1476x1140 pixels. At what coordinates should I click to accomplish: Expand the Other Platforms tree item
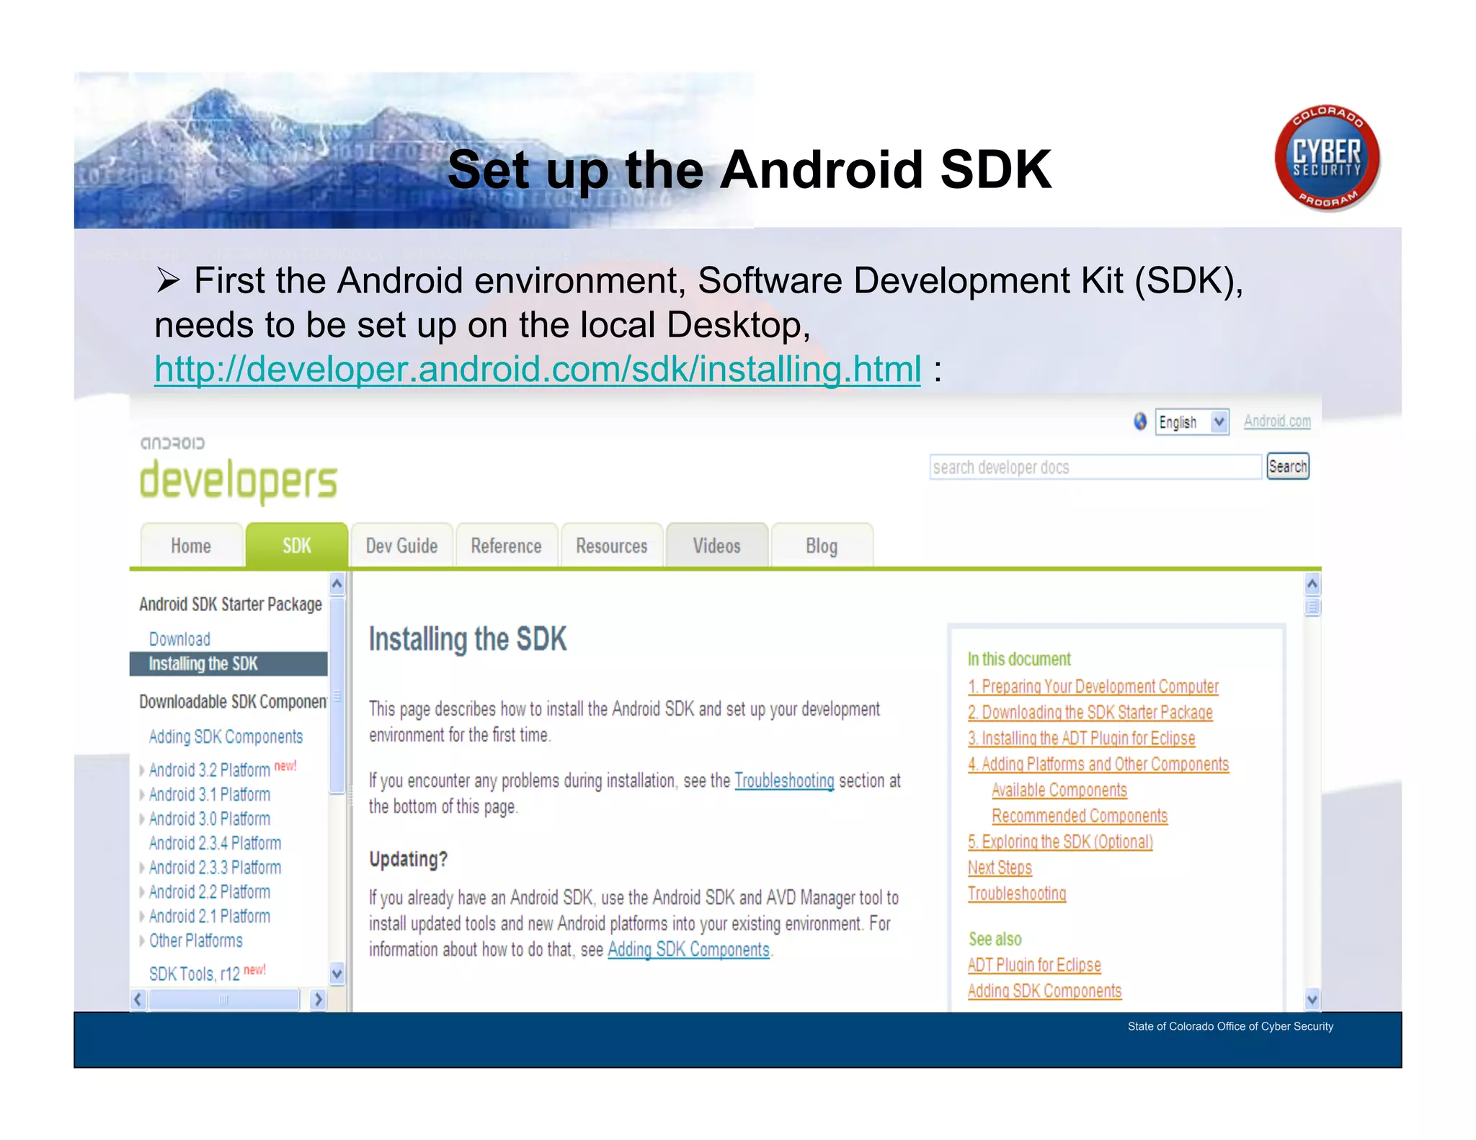coord(142,940)
